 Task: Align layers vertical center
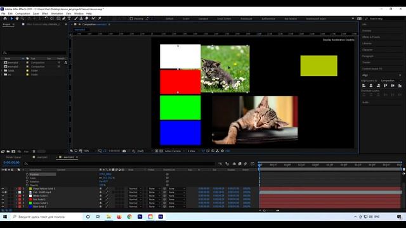pyautogui.click(x=393, y=85)
